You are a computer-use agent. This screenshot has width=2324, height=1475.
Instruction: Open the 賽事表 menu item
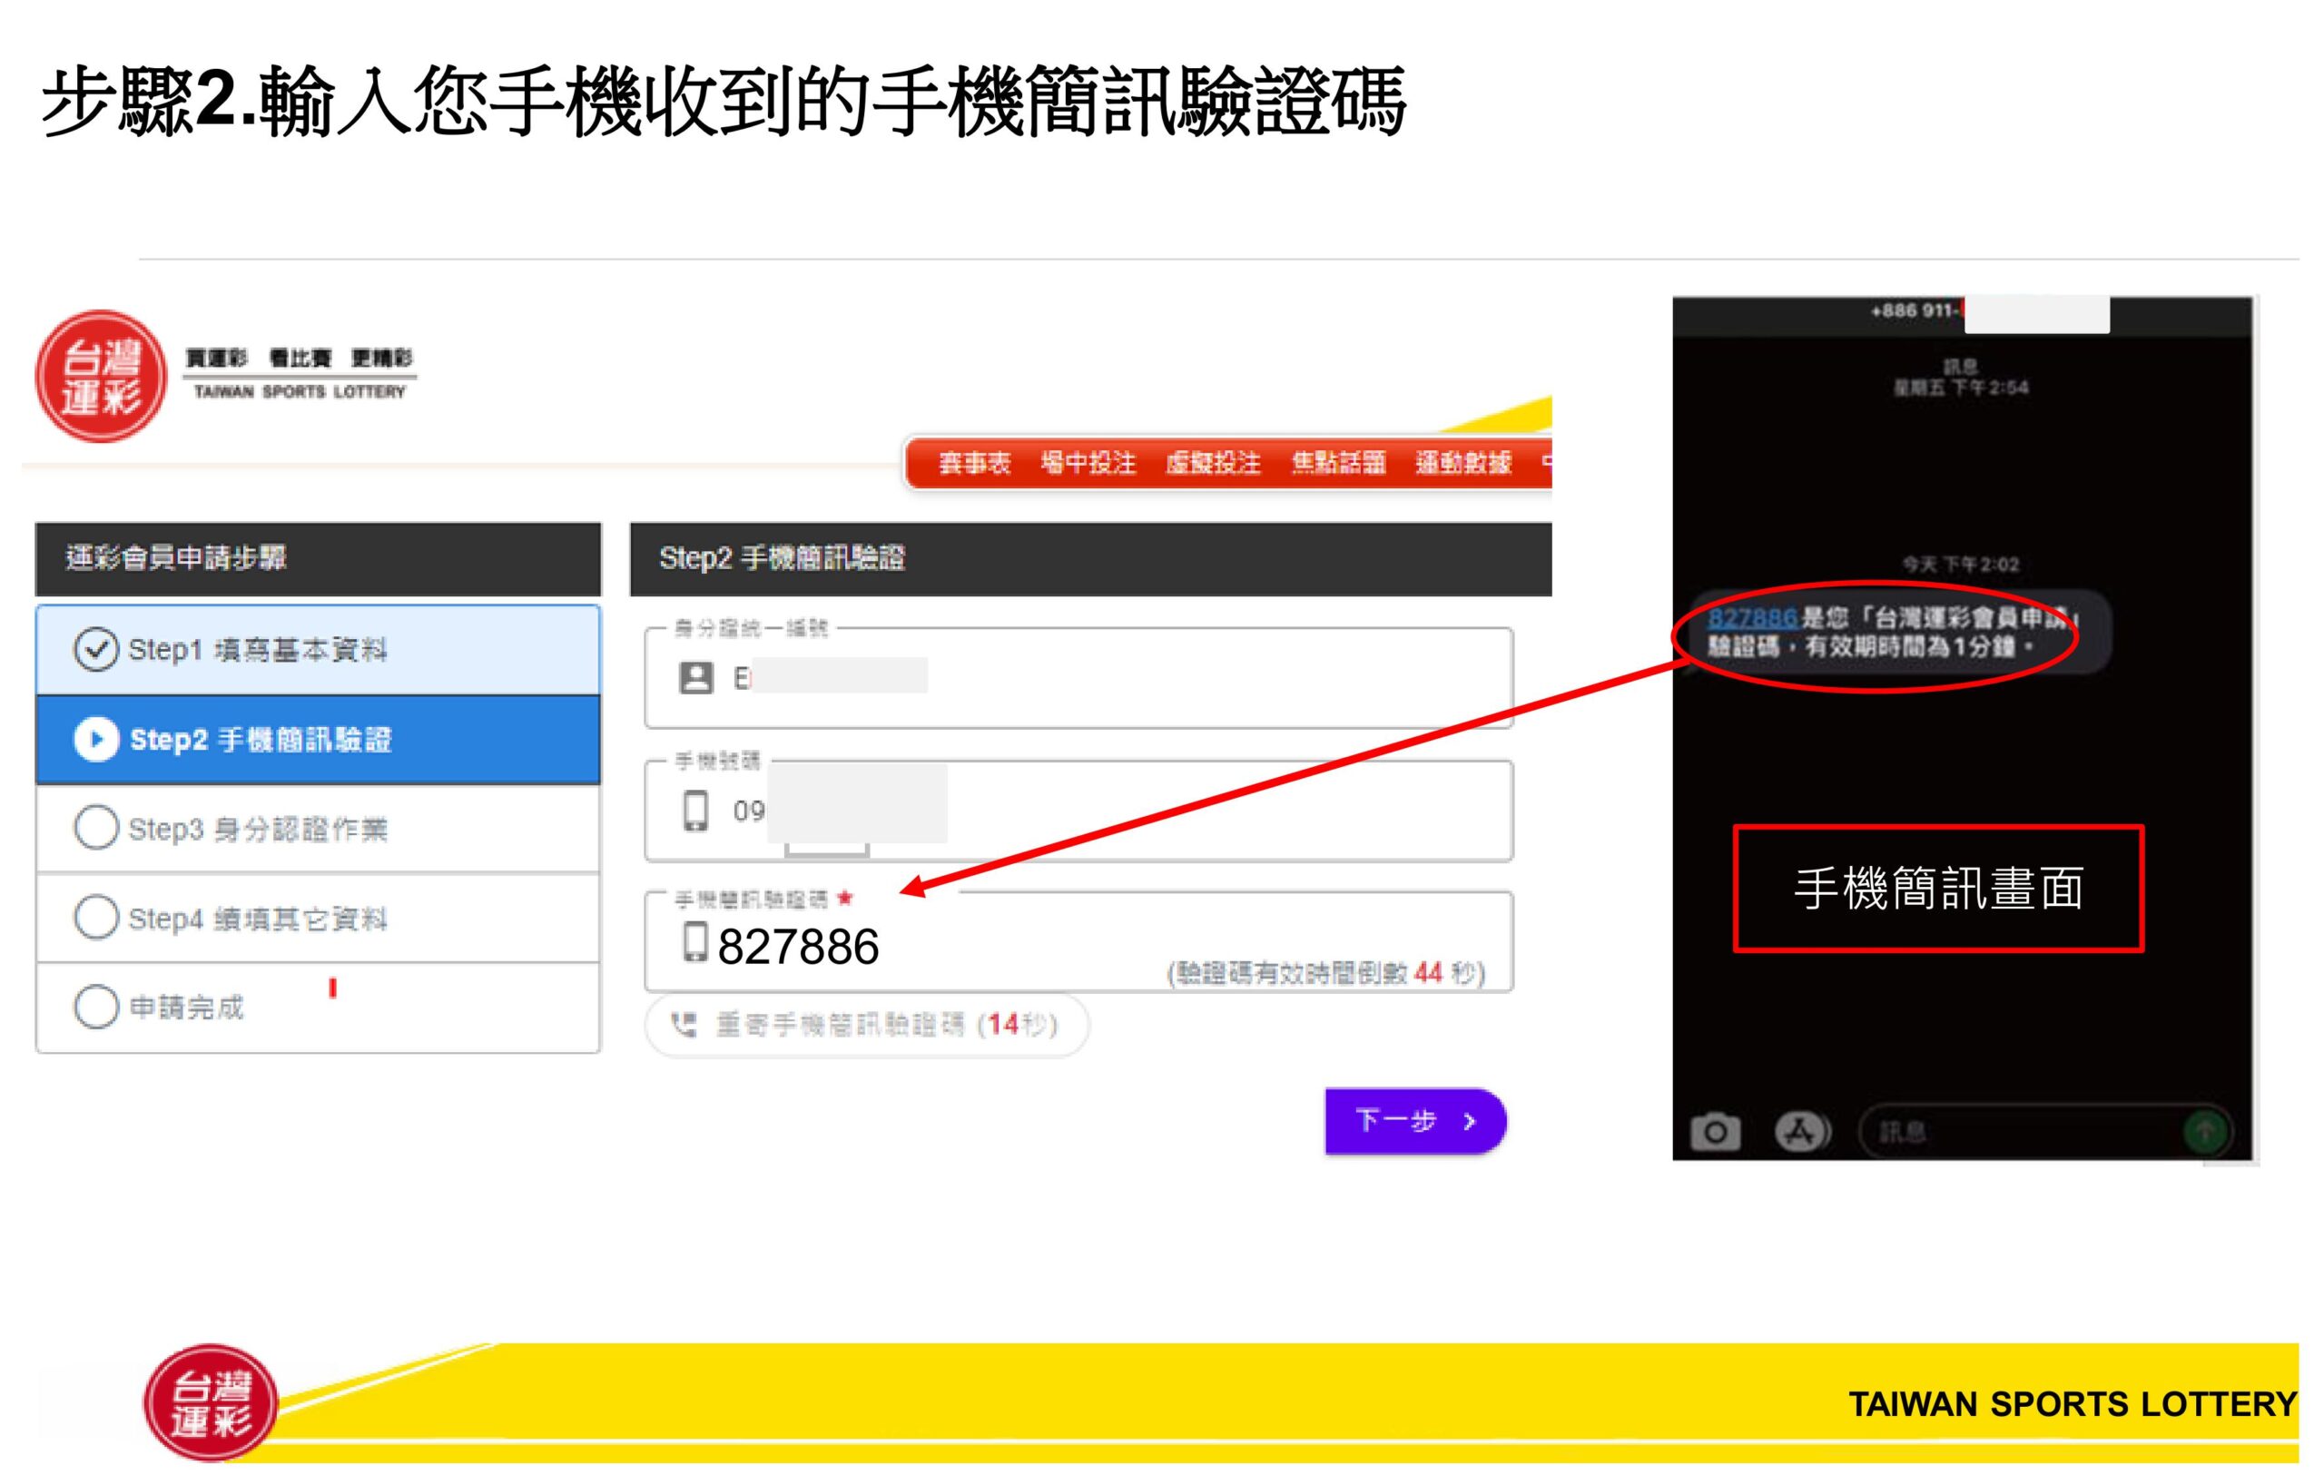point(974,463)
